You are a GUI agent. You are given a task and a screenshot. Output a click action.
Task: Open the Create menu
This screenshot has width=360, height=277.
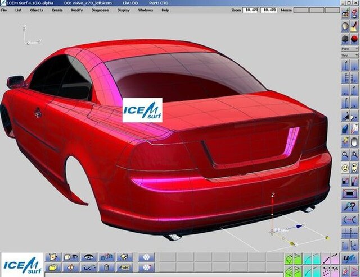(57, 10)
